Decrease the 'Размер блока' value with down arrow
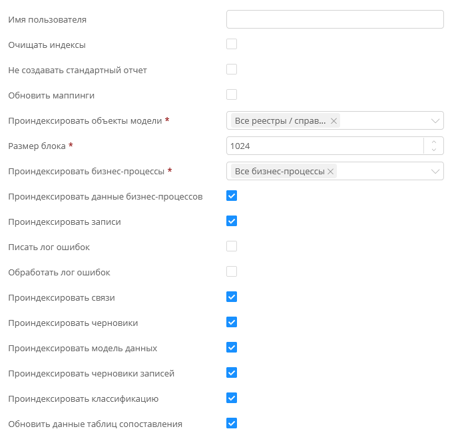 434,150
